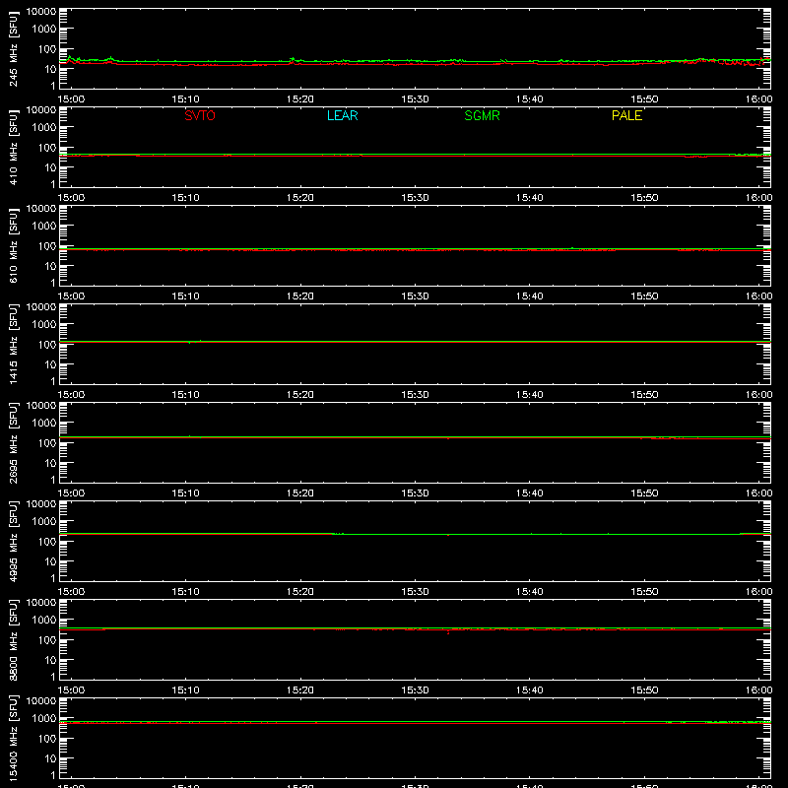Click the 15:50 time label under 245 MHz plot
The height and width of the screenshot is (788, 788).
(644, 99)
